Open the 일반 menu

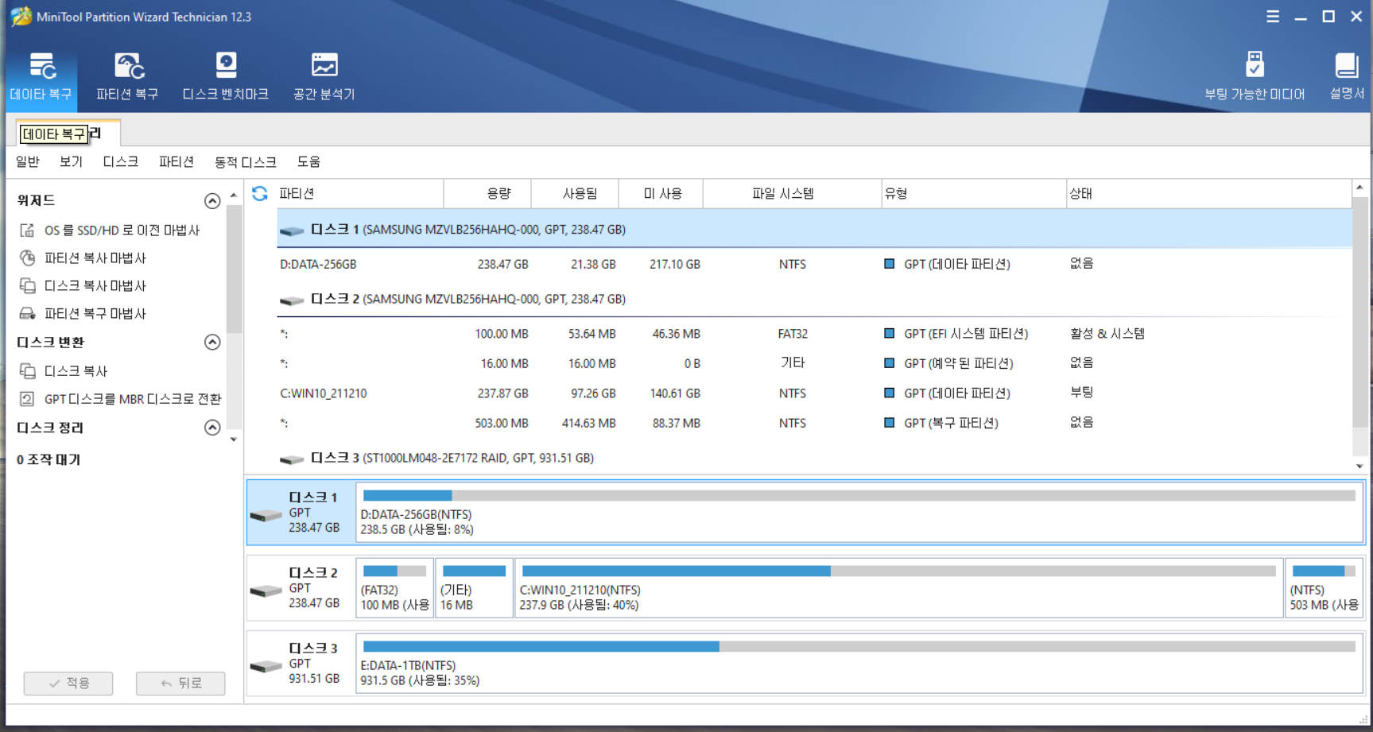click(x=28, y=161)
